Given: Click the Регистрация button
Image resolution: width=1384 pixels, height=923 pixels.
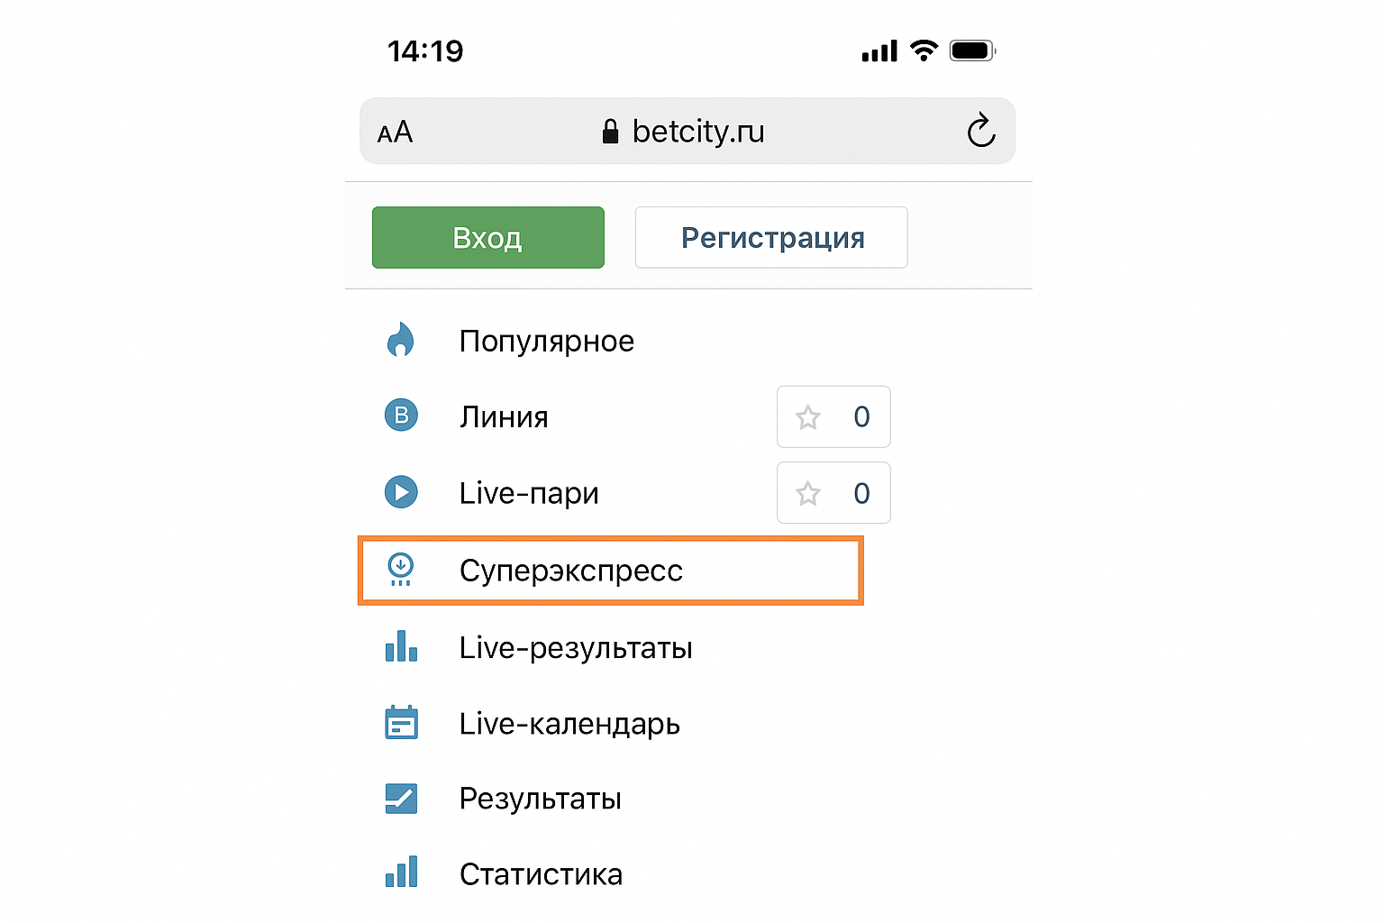Looking at the screenshot, I should [x=771, y=238].
